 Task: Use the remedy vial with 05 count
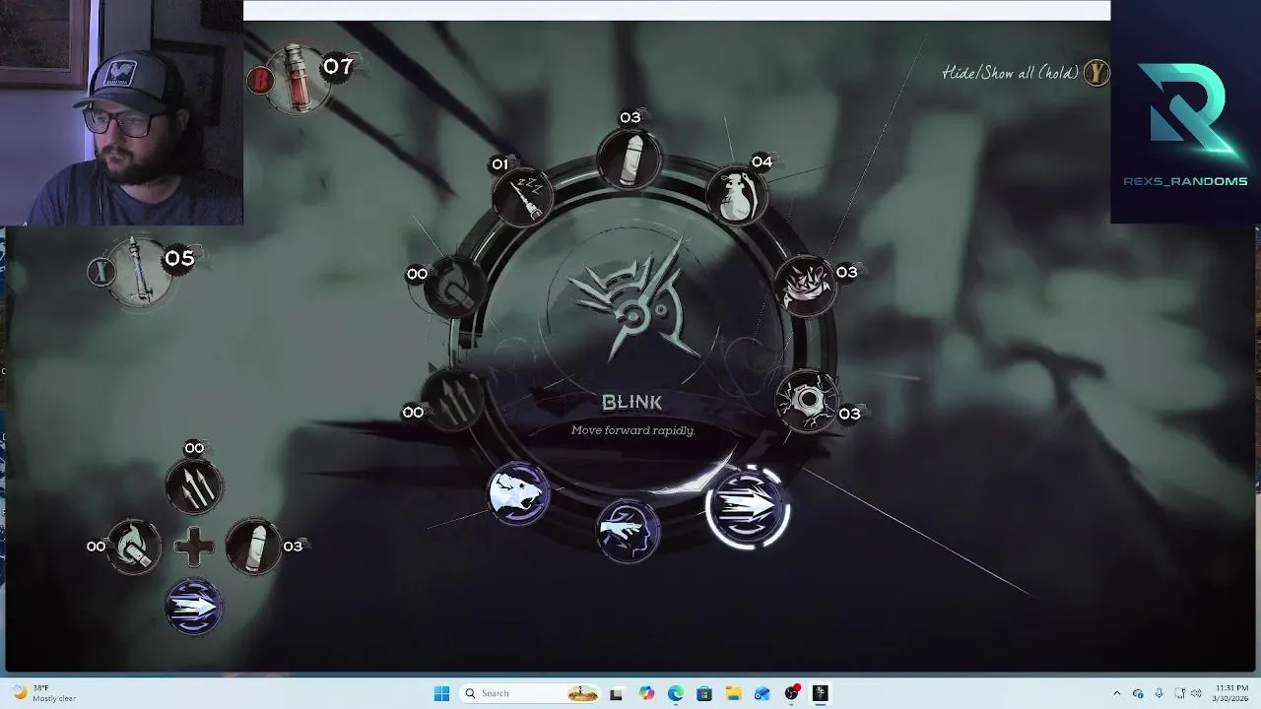coord(140,273)
